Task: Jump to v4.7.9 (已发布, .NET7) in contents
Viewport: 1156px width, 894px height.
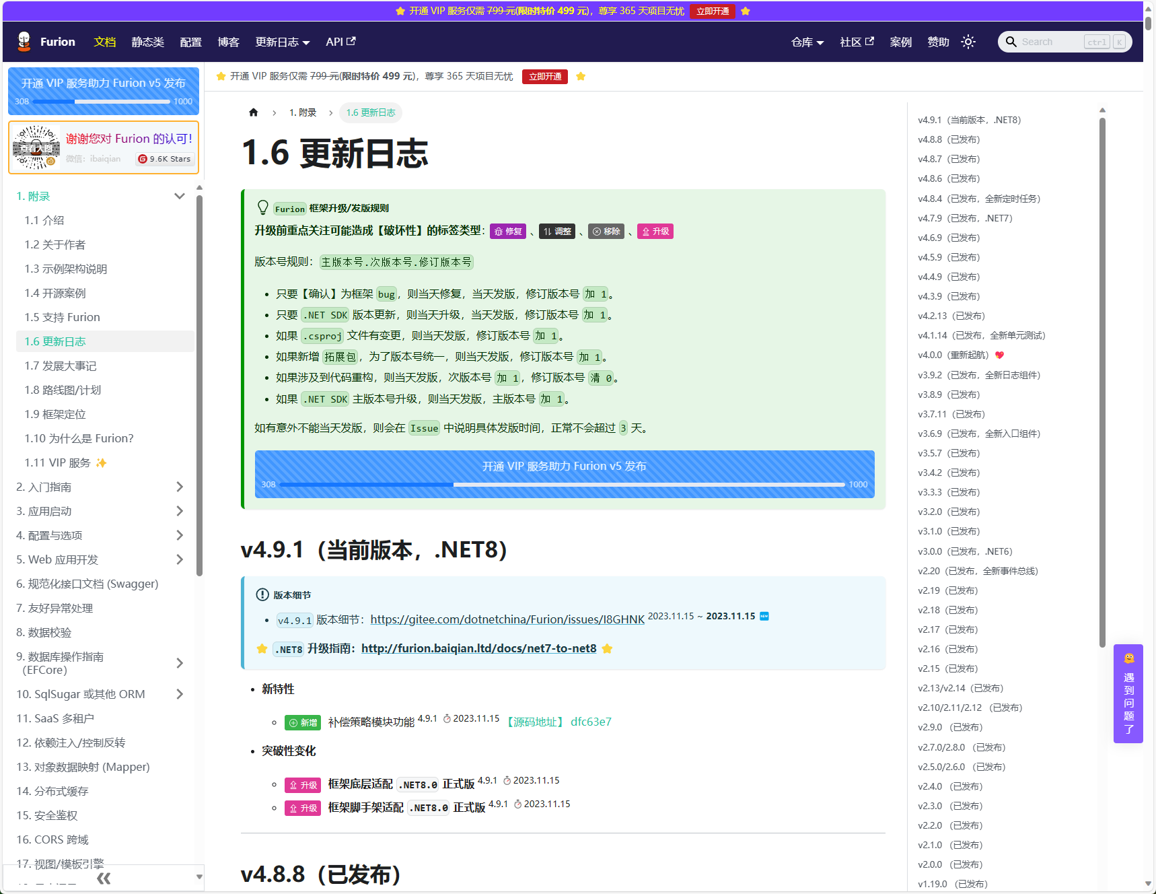Action: [965, 218]
